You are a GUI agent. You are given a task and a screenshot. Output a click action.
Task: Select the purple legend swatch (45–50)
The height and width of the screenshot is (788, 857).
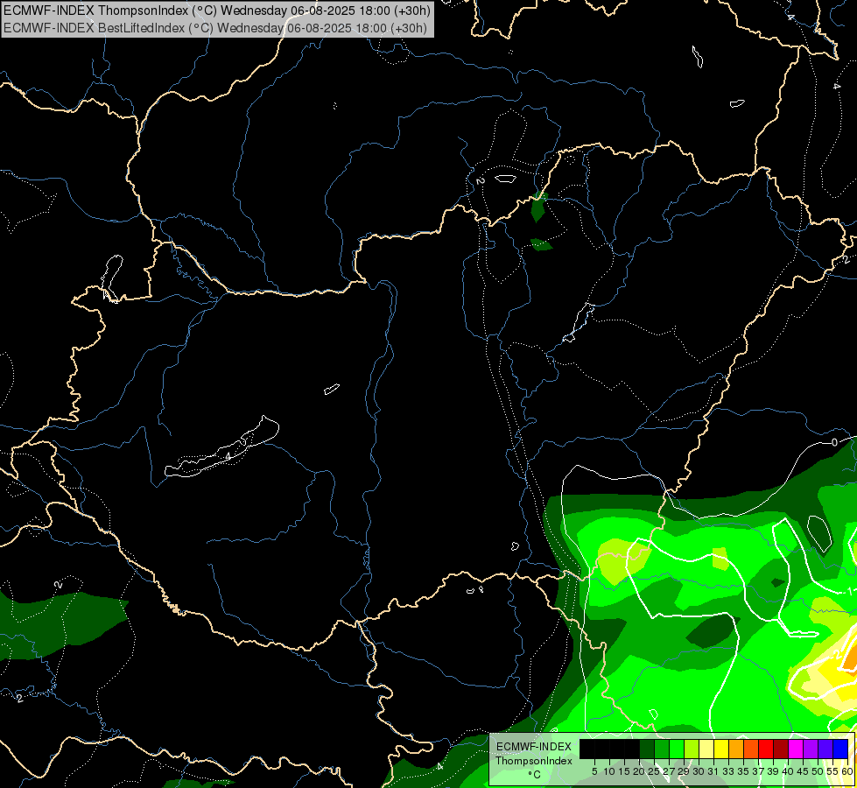(x=811, y=749)
